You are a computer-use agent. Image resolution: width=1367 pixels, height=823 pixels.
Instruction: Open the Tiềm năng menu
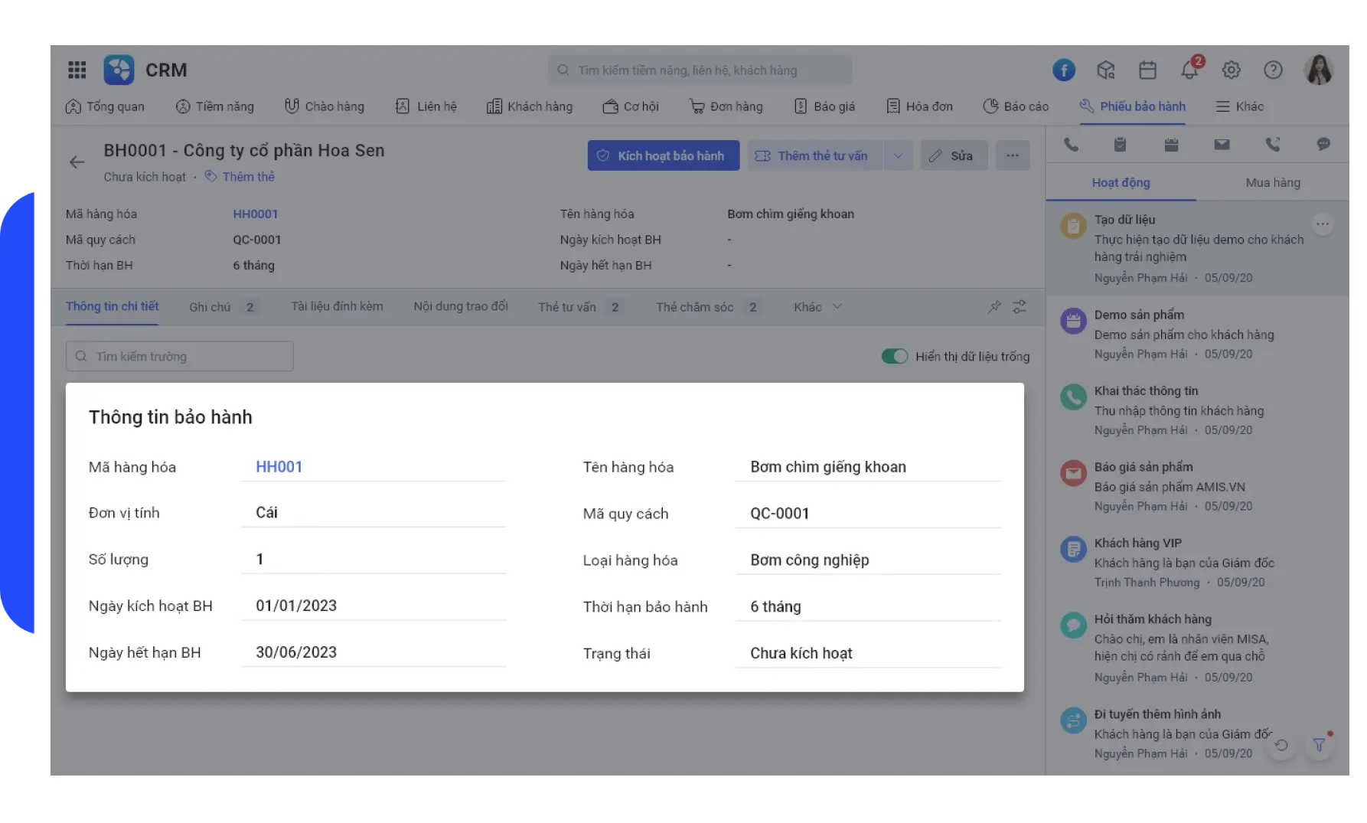pyautogui.click(x=215, y=106)
